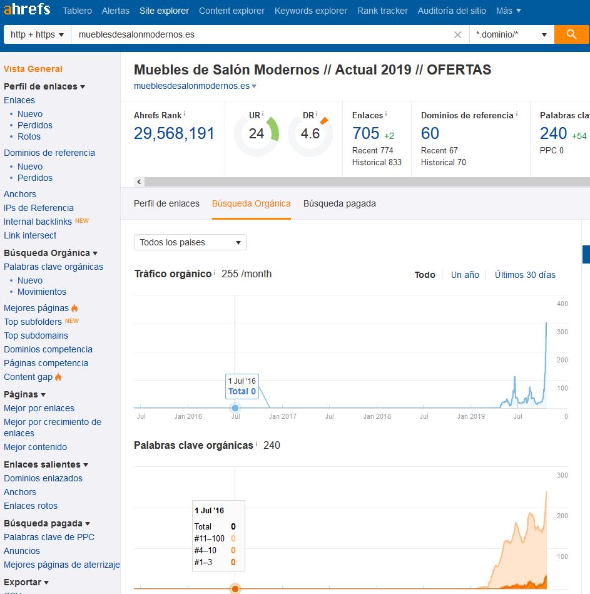Open Dominios competencia link
Viewport: 590px width, 594px height.
tap(48, 349)
